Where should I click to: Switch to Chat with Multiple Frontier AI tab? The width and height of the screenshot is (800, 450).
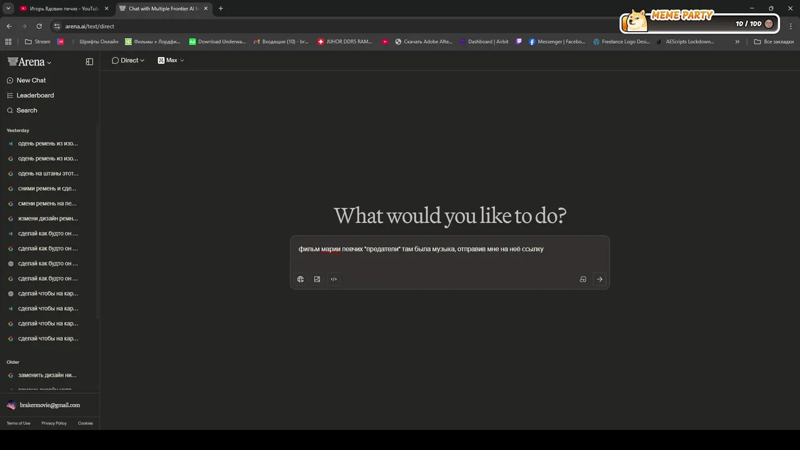(162, 9)
